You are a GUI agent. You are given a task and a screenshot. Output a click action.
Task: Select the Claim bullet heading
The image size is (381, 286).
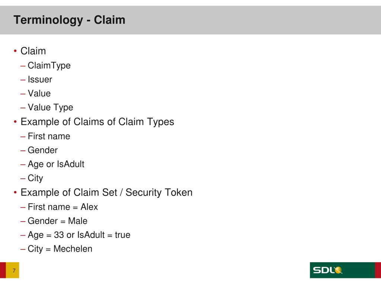coord(33,51)
